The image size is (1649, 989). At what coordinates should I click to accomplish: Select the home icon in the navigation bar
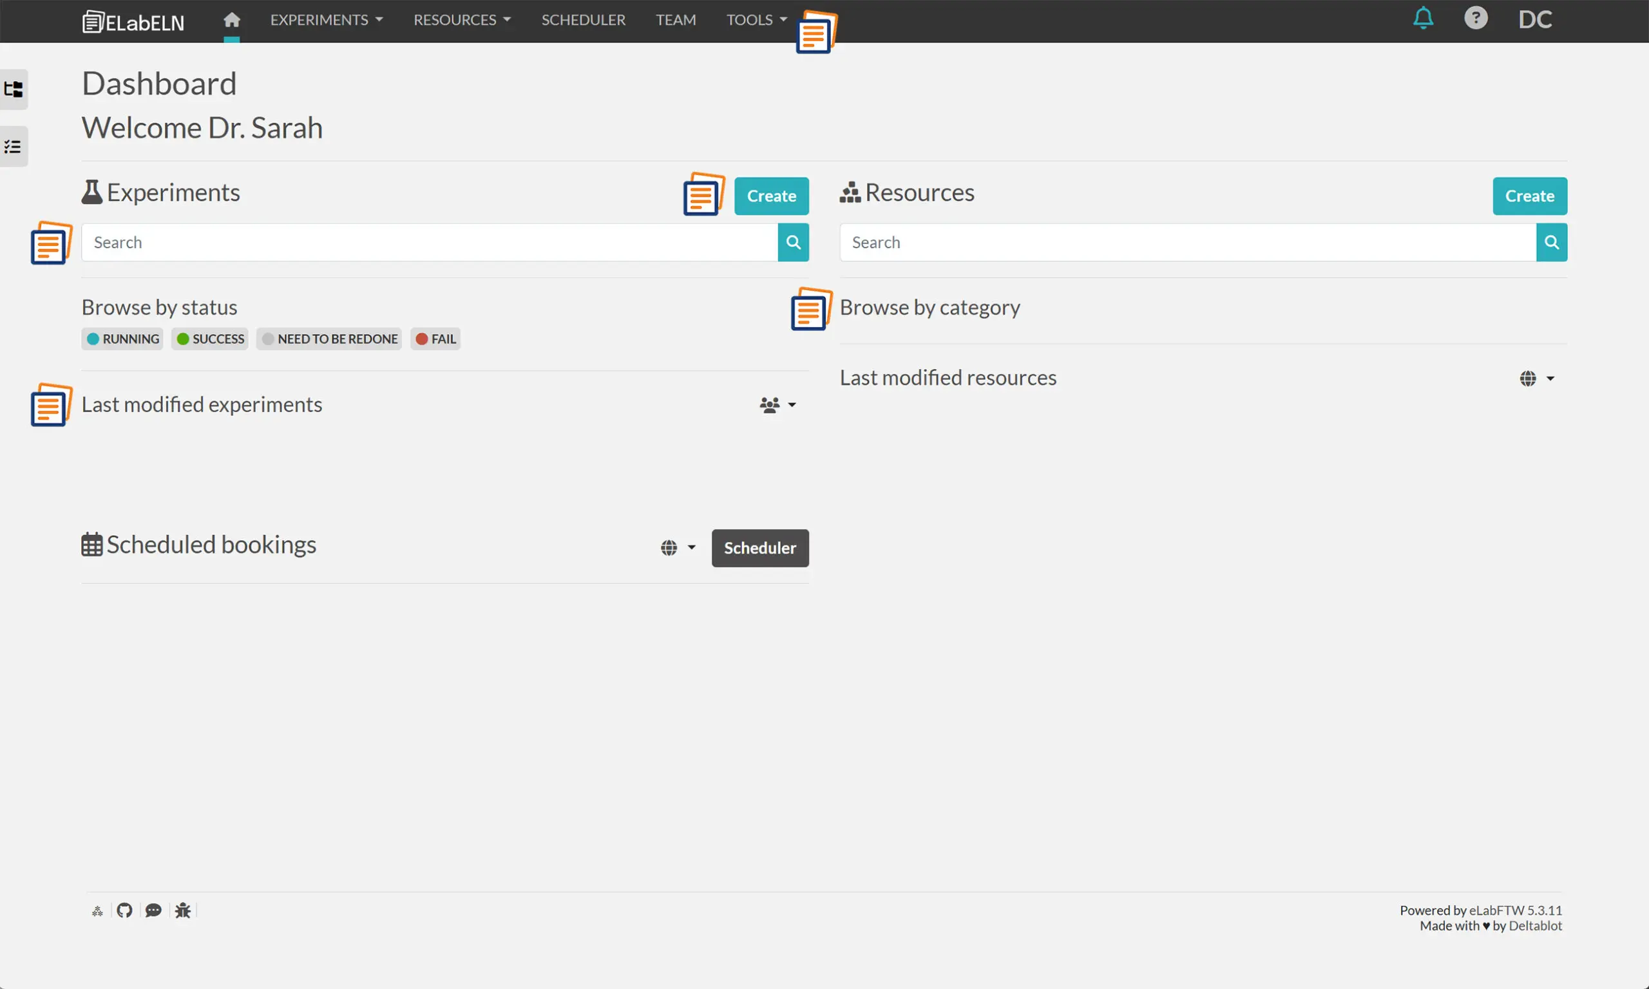231,19
